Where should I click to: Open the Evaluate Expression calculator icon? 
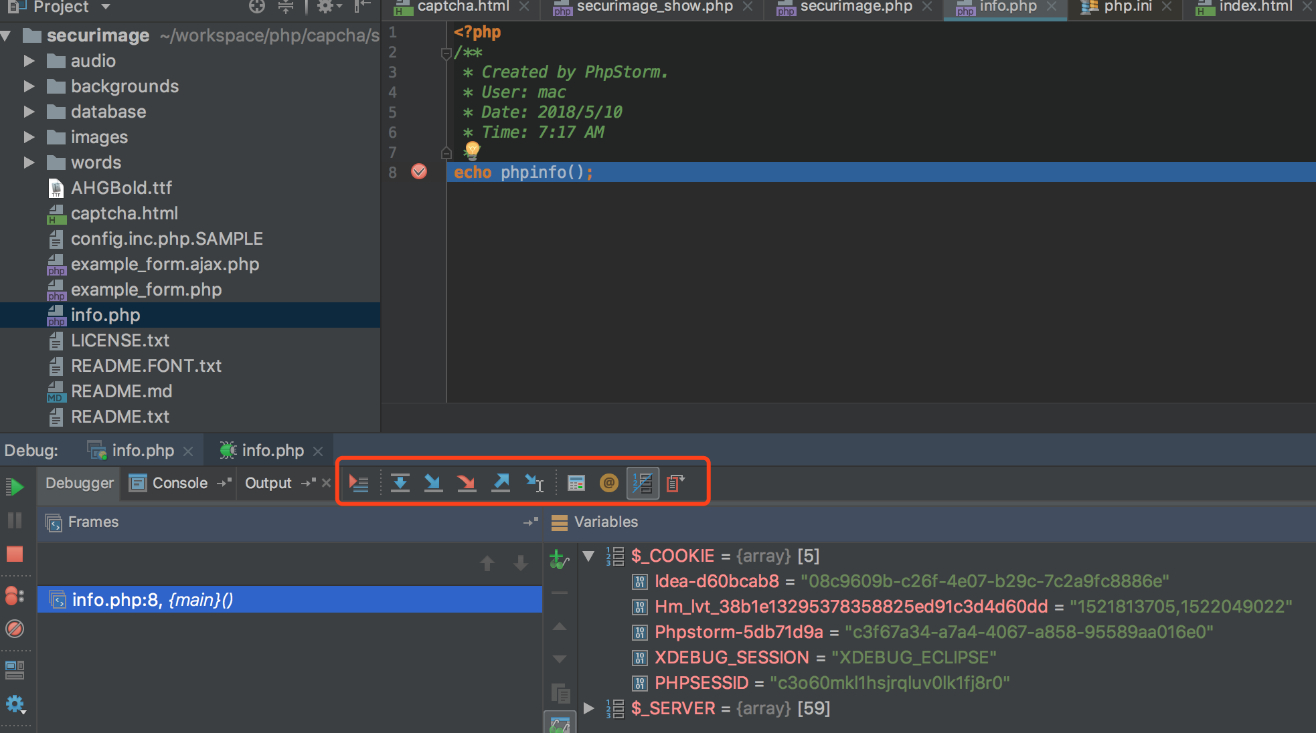576,482
